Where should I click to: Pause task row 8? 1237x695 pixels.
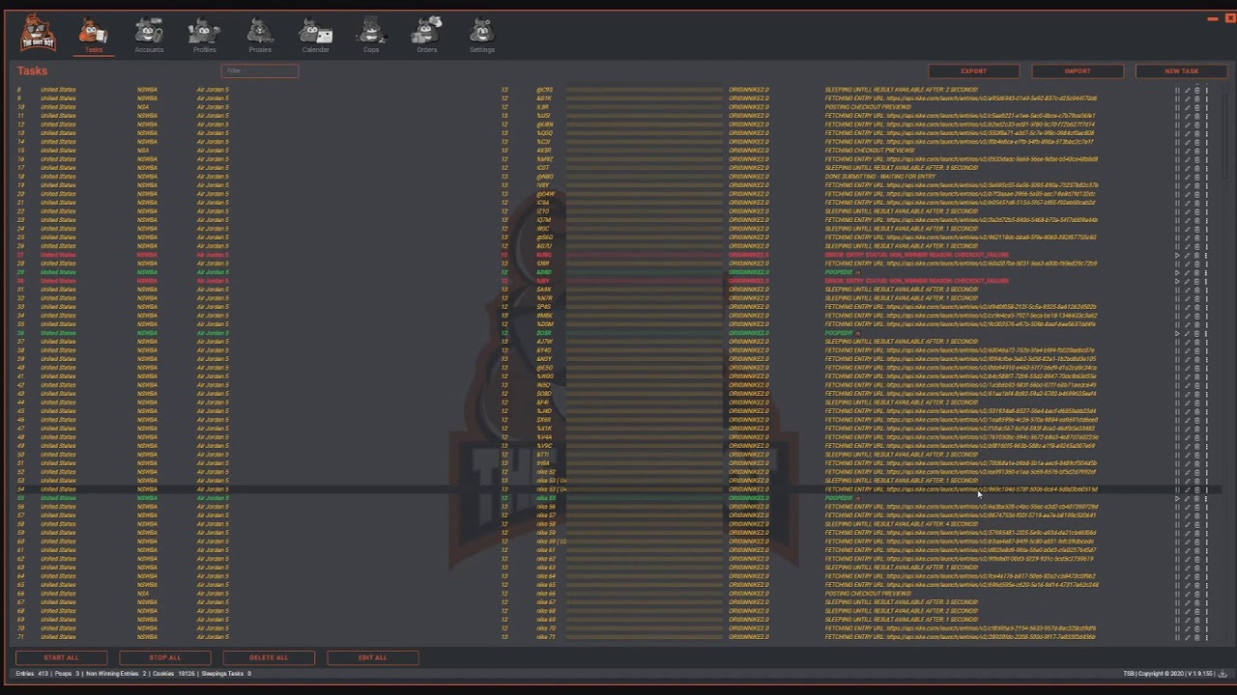coord(1177,90)
